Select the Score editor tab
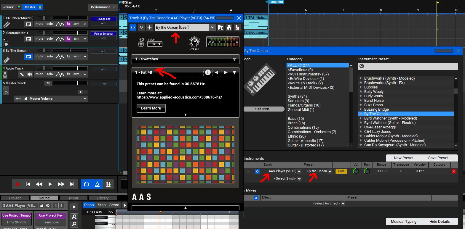This screenshot has width=465, height=229. pos(114,205)
